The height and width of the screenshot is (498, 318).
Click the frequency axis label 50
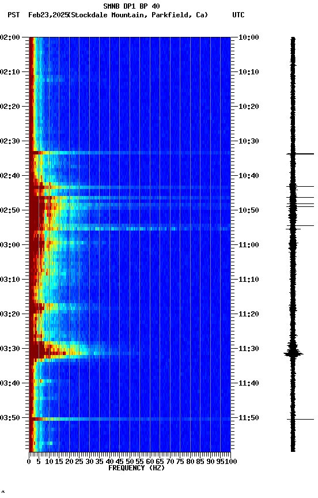pyautogui.click(x=130, y=462)
